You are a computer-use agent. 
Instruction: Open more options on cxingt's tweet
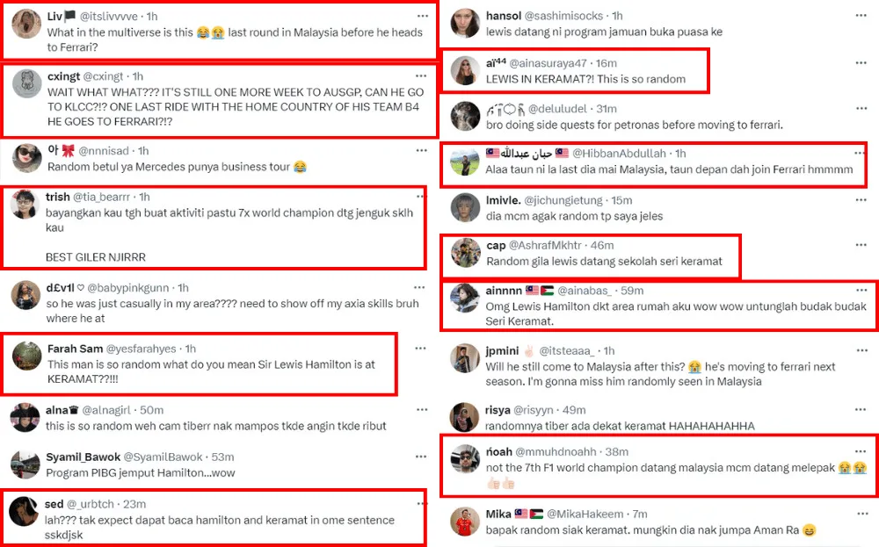(423, 76)
